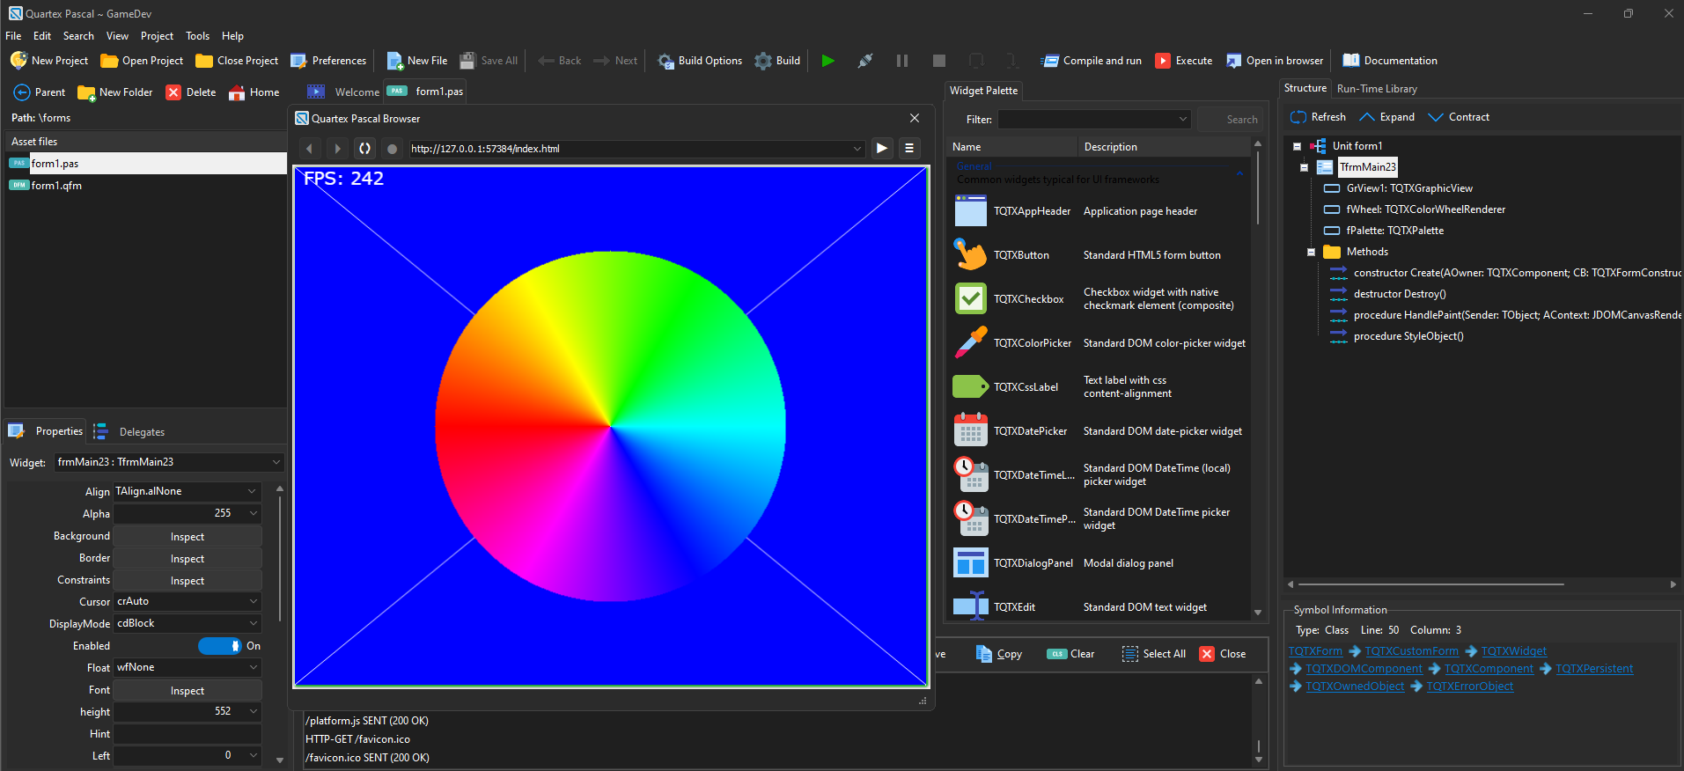Toggle the Enabled property switch

[220, 646]
